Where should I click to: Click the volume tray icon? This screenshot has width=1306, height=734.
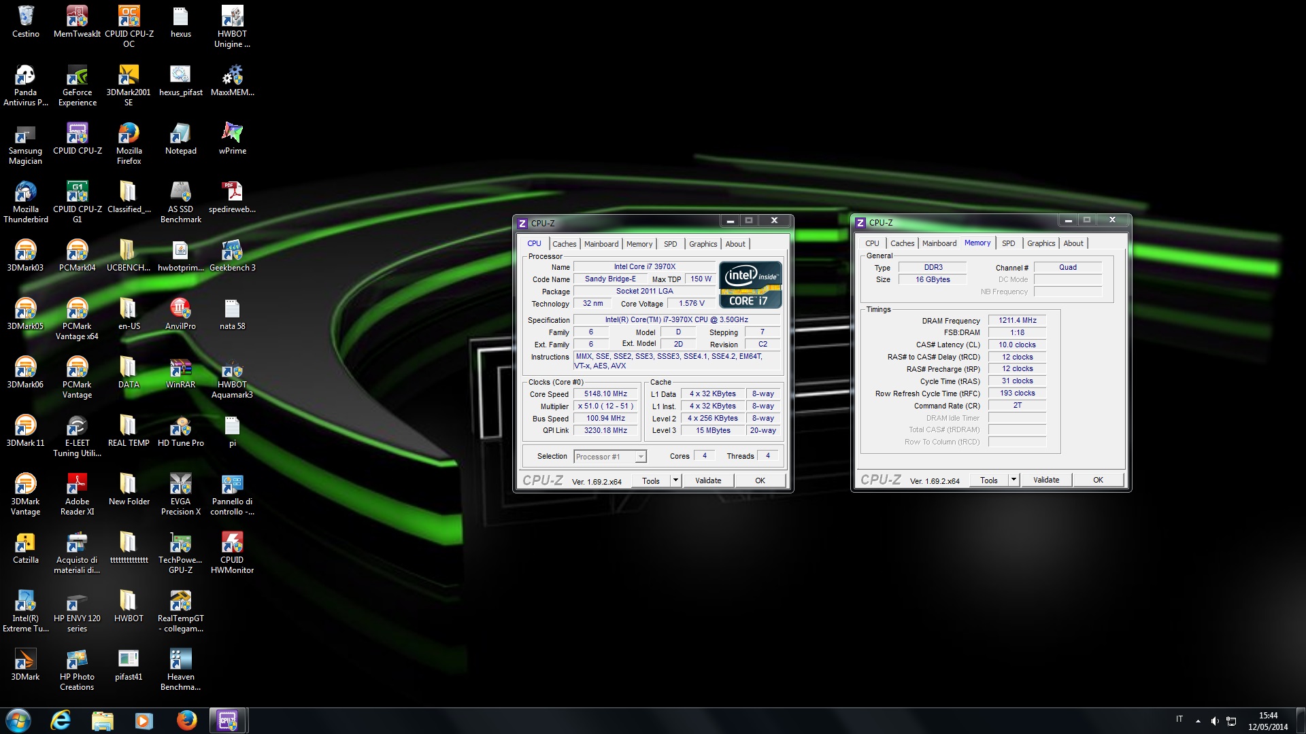pos(1214,721)
